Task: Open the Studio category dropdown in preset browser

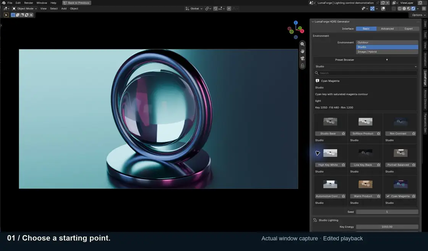Action: (x=366, y=66)
